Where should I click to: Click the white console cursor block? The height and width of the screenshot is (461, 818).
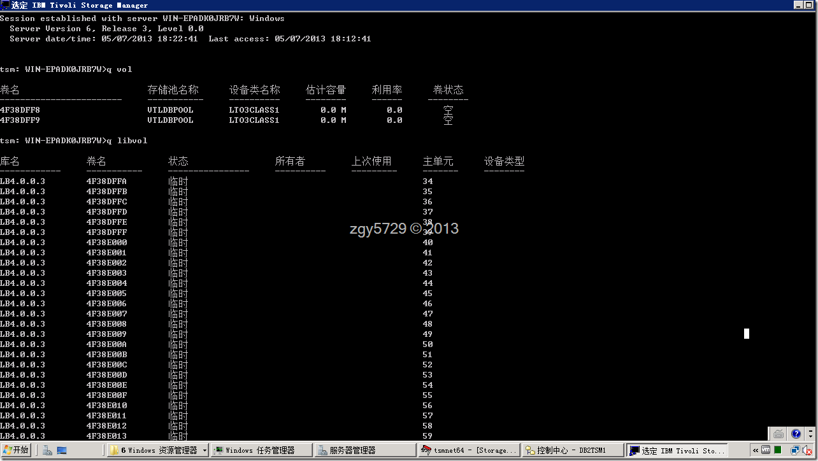pos(747,333)
